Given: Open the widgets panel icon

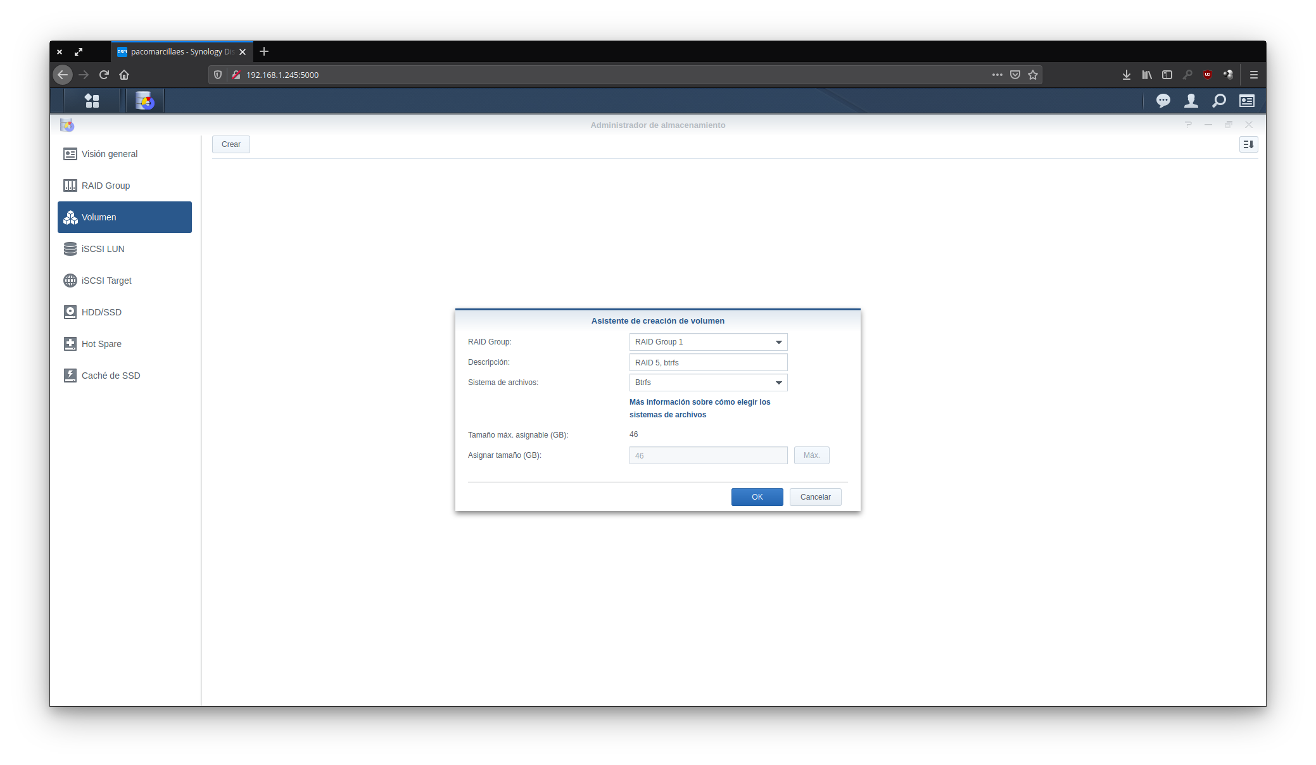Looking at the screenshot, I should click(1246, 101).
